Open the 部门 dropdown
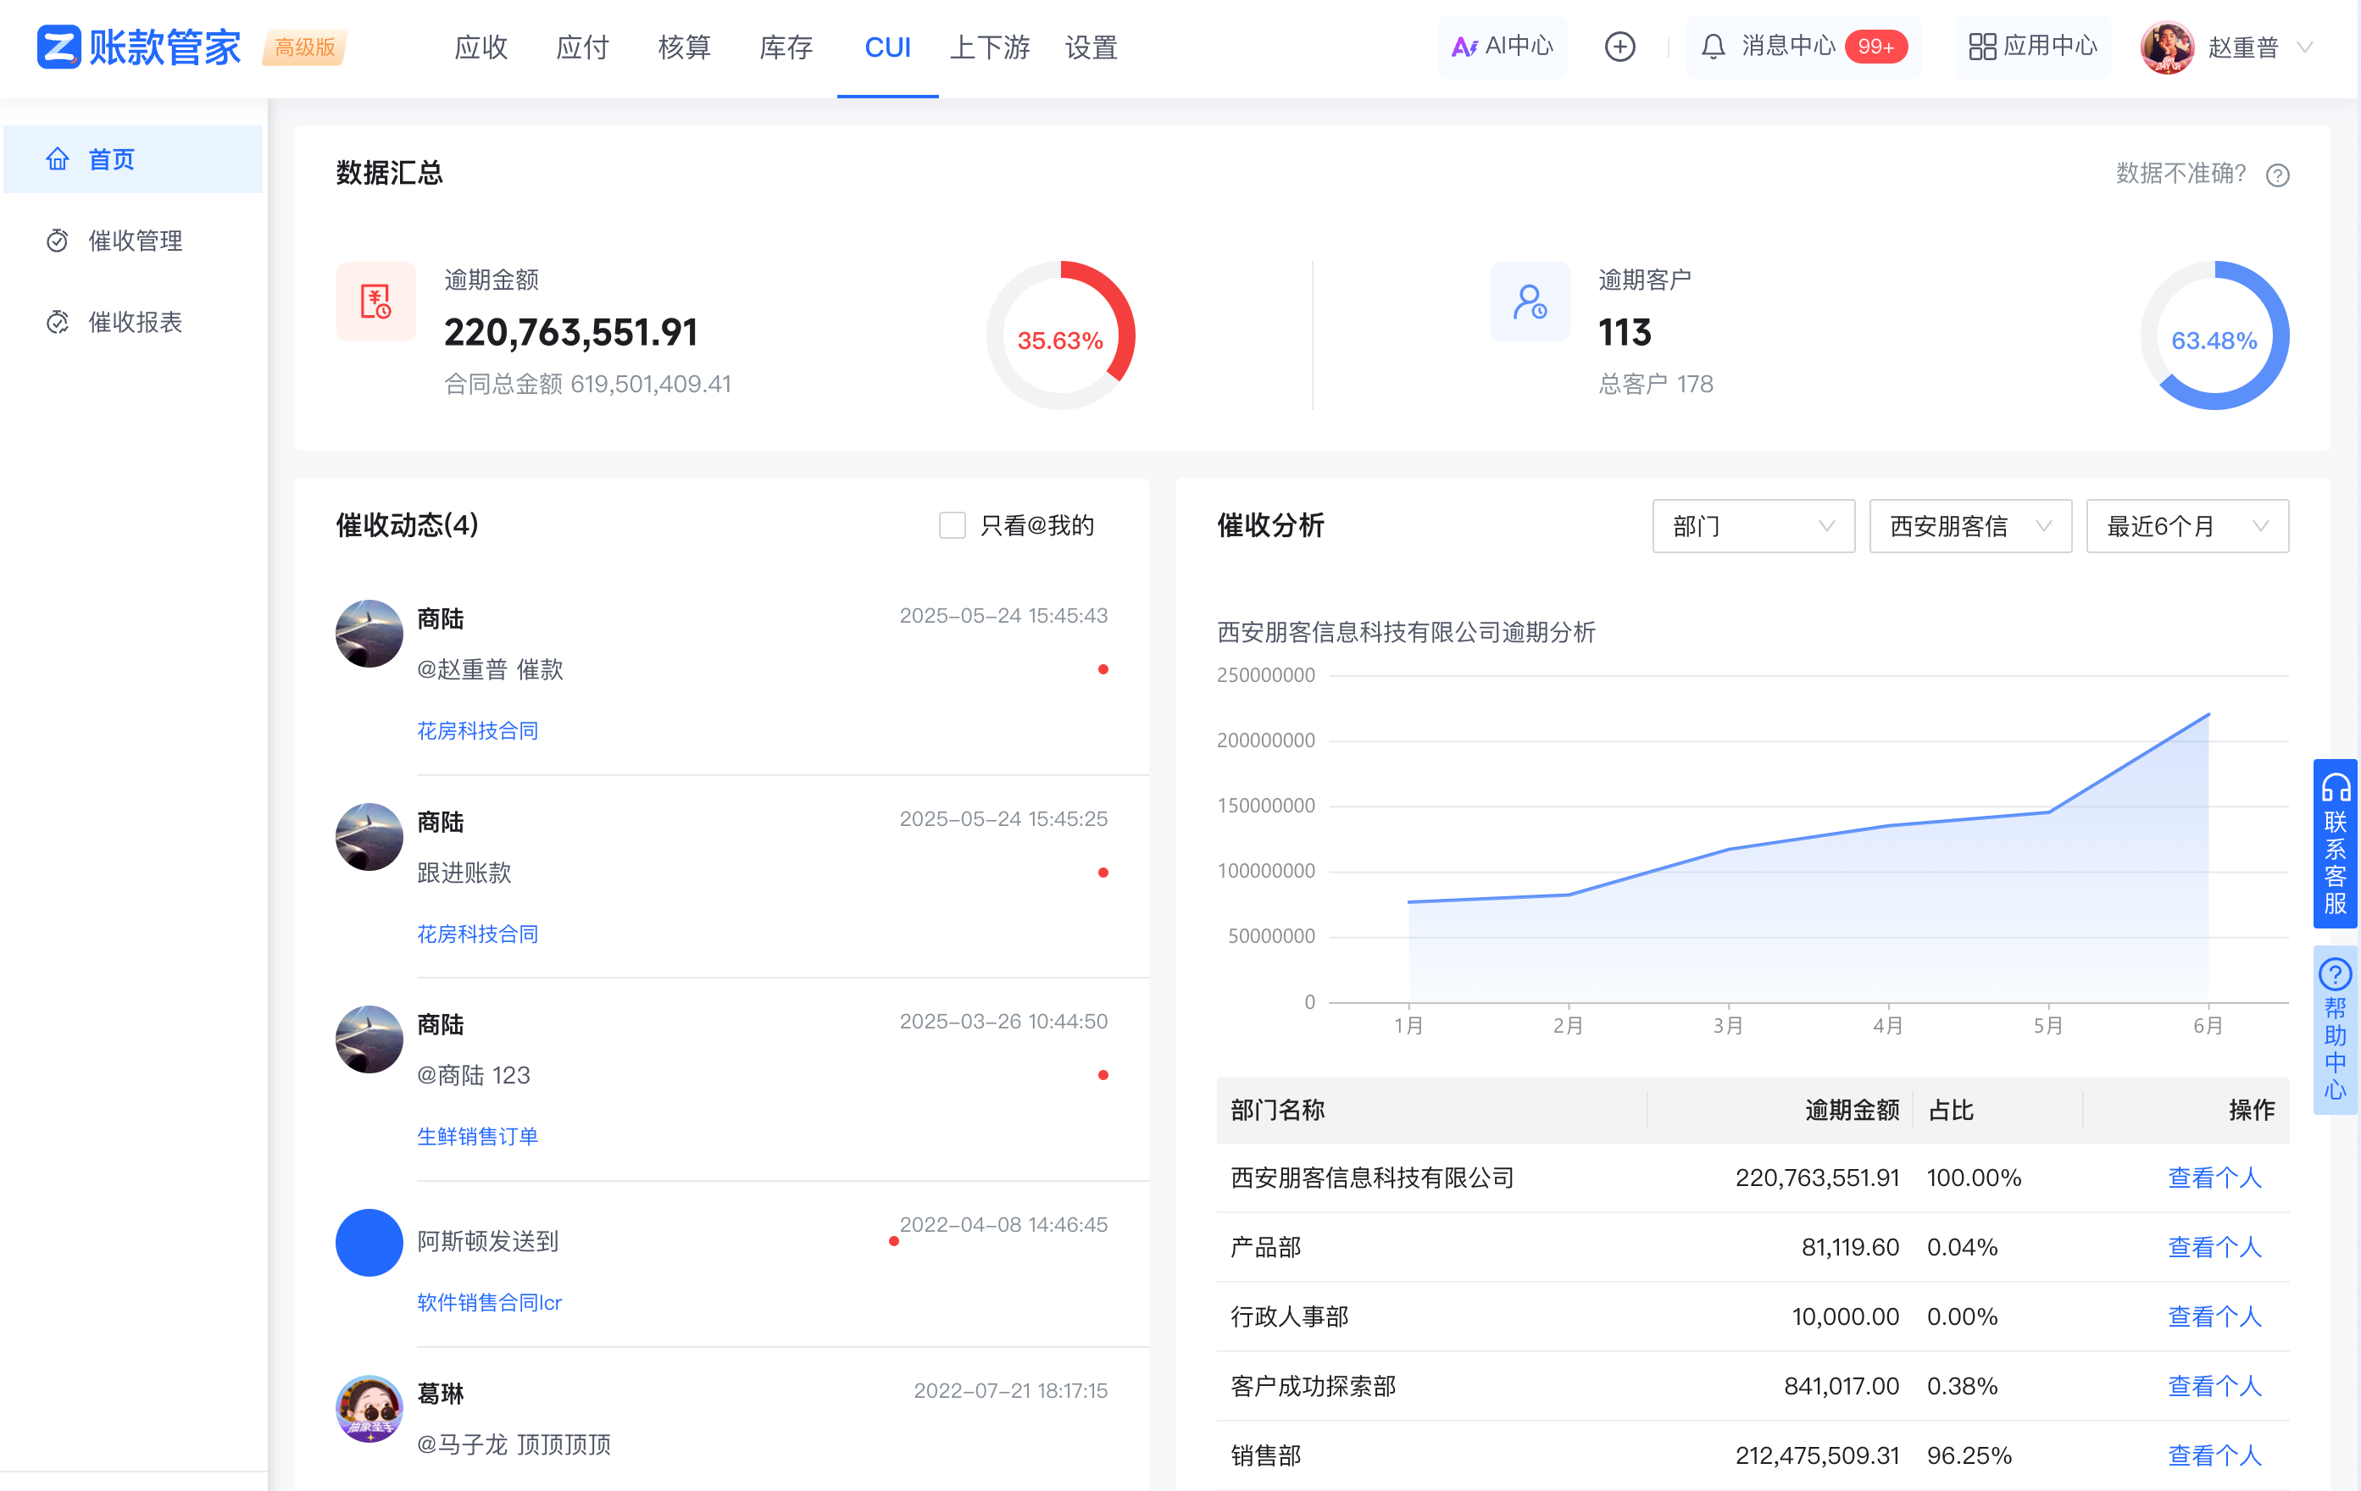The height and width of the screenshot is (1491, 2361). 1753,526
